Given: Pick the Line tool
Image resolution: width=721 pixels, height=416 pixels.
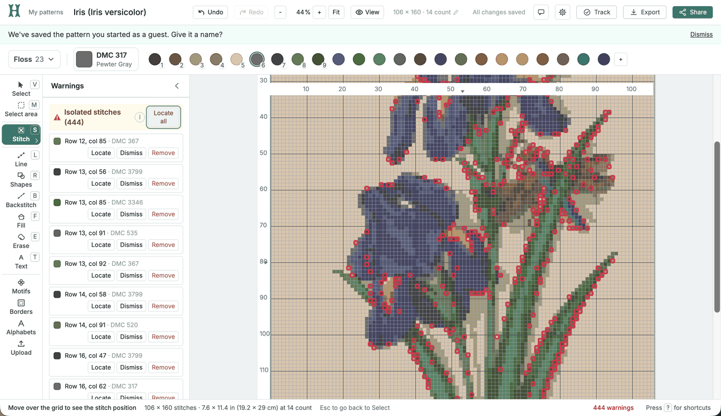Looking at the screenshot, I should click(x=21, y=159).
